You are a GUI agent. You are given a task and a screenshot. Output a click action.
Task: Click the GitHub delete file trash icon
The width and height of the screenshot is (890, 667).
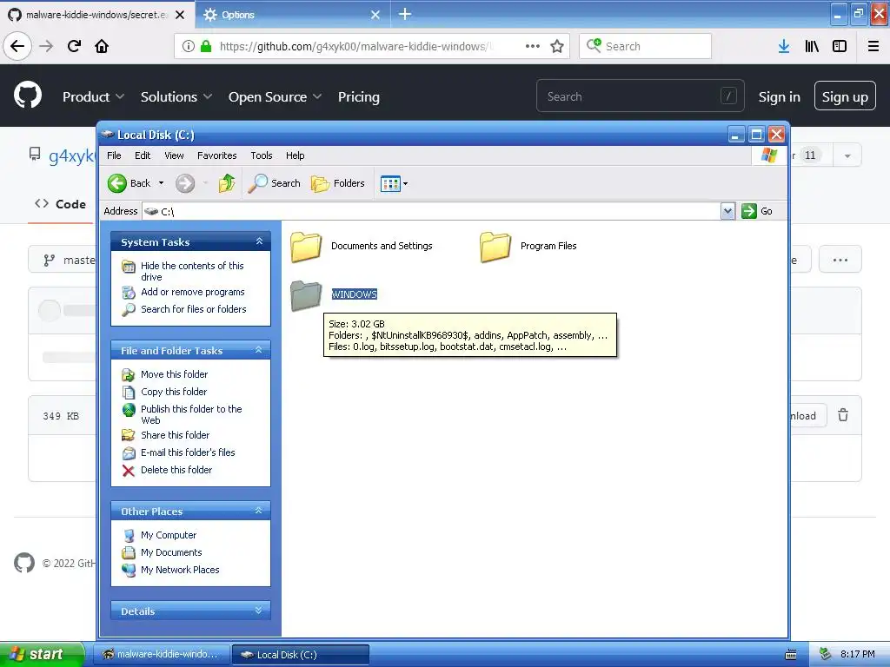coord(843,415)
